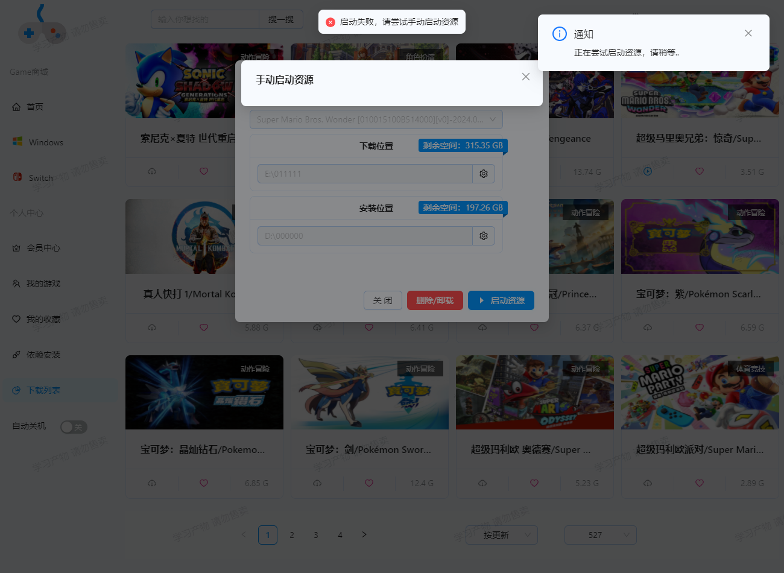Click the 启动资源 button
Image resolution: width=784 pixels, height=573 pixels.
point(501,300)
